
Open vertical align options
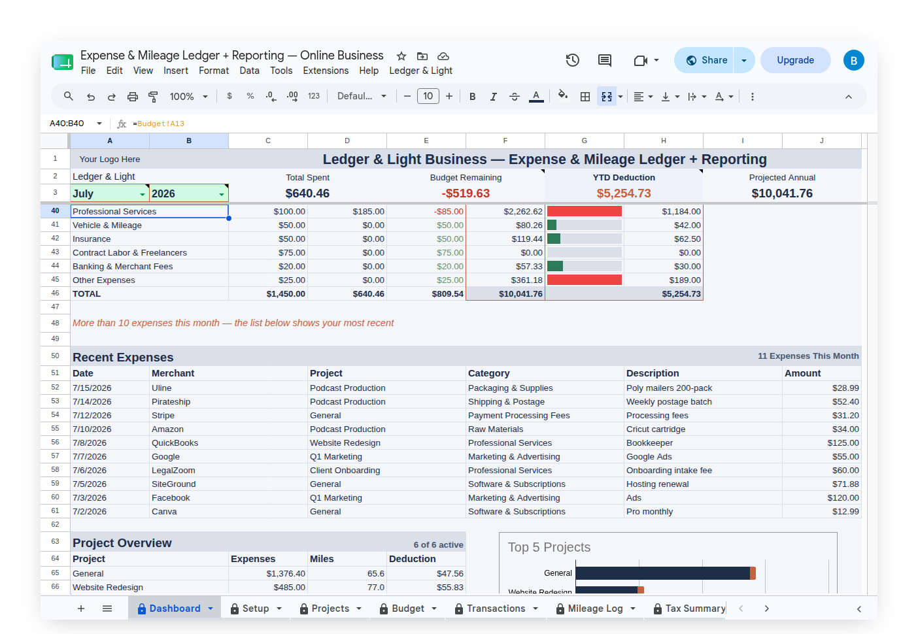point(670,97)
